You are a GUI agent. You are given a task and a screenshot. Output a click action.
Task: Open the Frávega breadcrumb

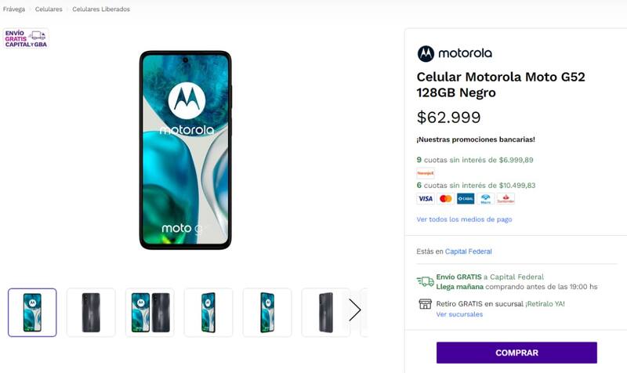click(x=14, y=9)
